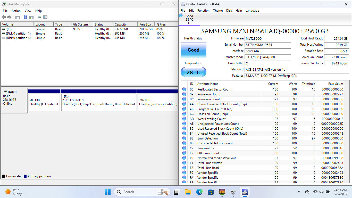
Task: Click the Good status orb on the drive tab
Action: click(x=181, y=16)
